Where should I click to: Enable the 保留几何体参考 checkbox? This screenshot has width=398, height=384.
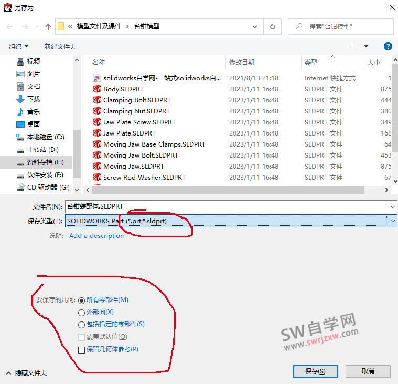tap(81, 350)
